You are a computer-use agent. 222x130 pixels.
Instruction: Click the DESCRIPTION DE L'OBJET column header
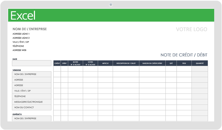pyautogui.click(x=126, y=63)
